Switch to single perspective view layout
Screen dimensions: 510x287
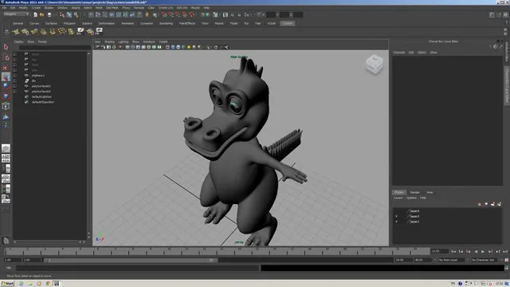[x=6, y=148]
